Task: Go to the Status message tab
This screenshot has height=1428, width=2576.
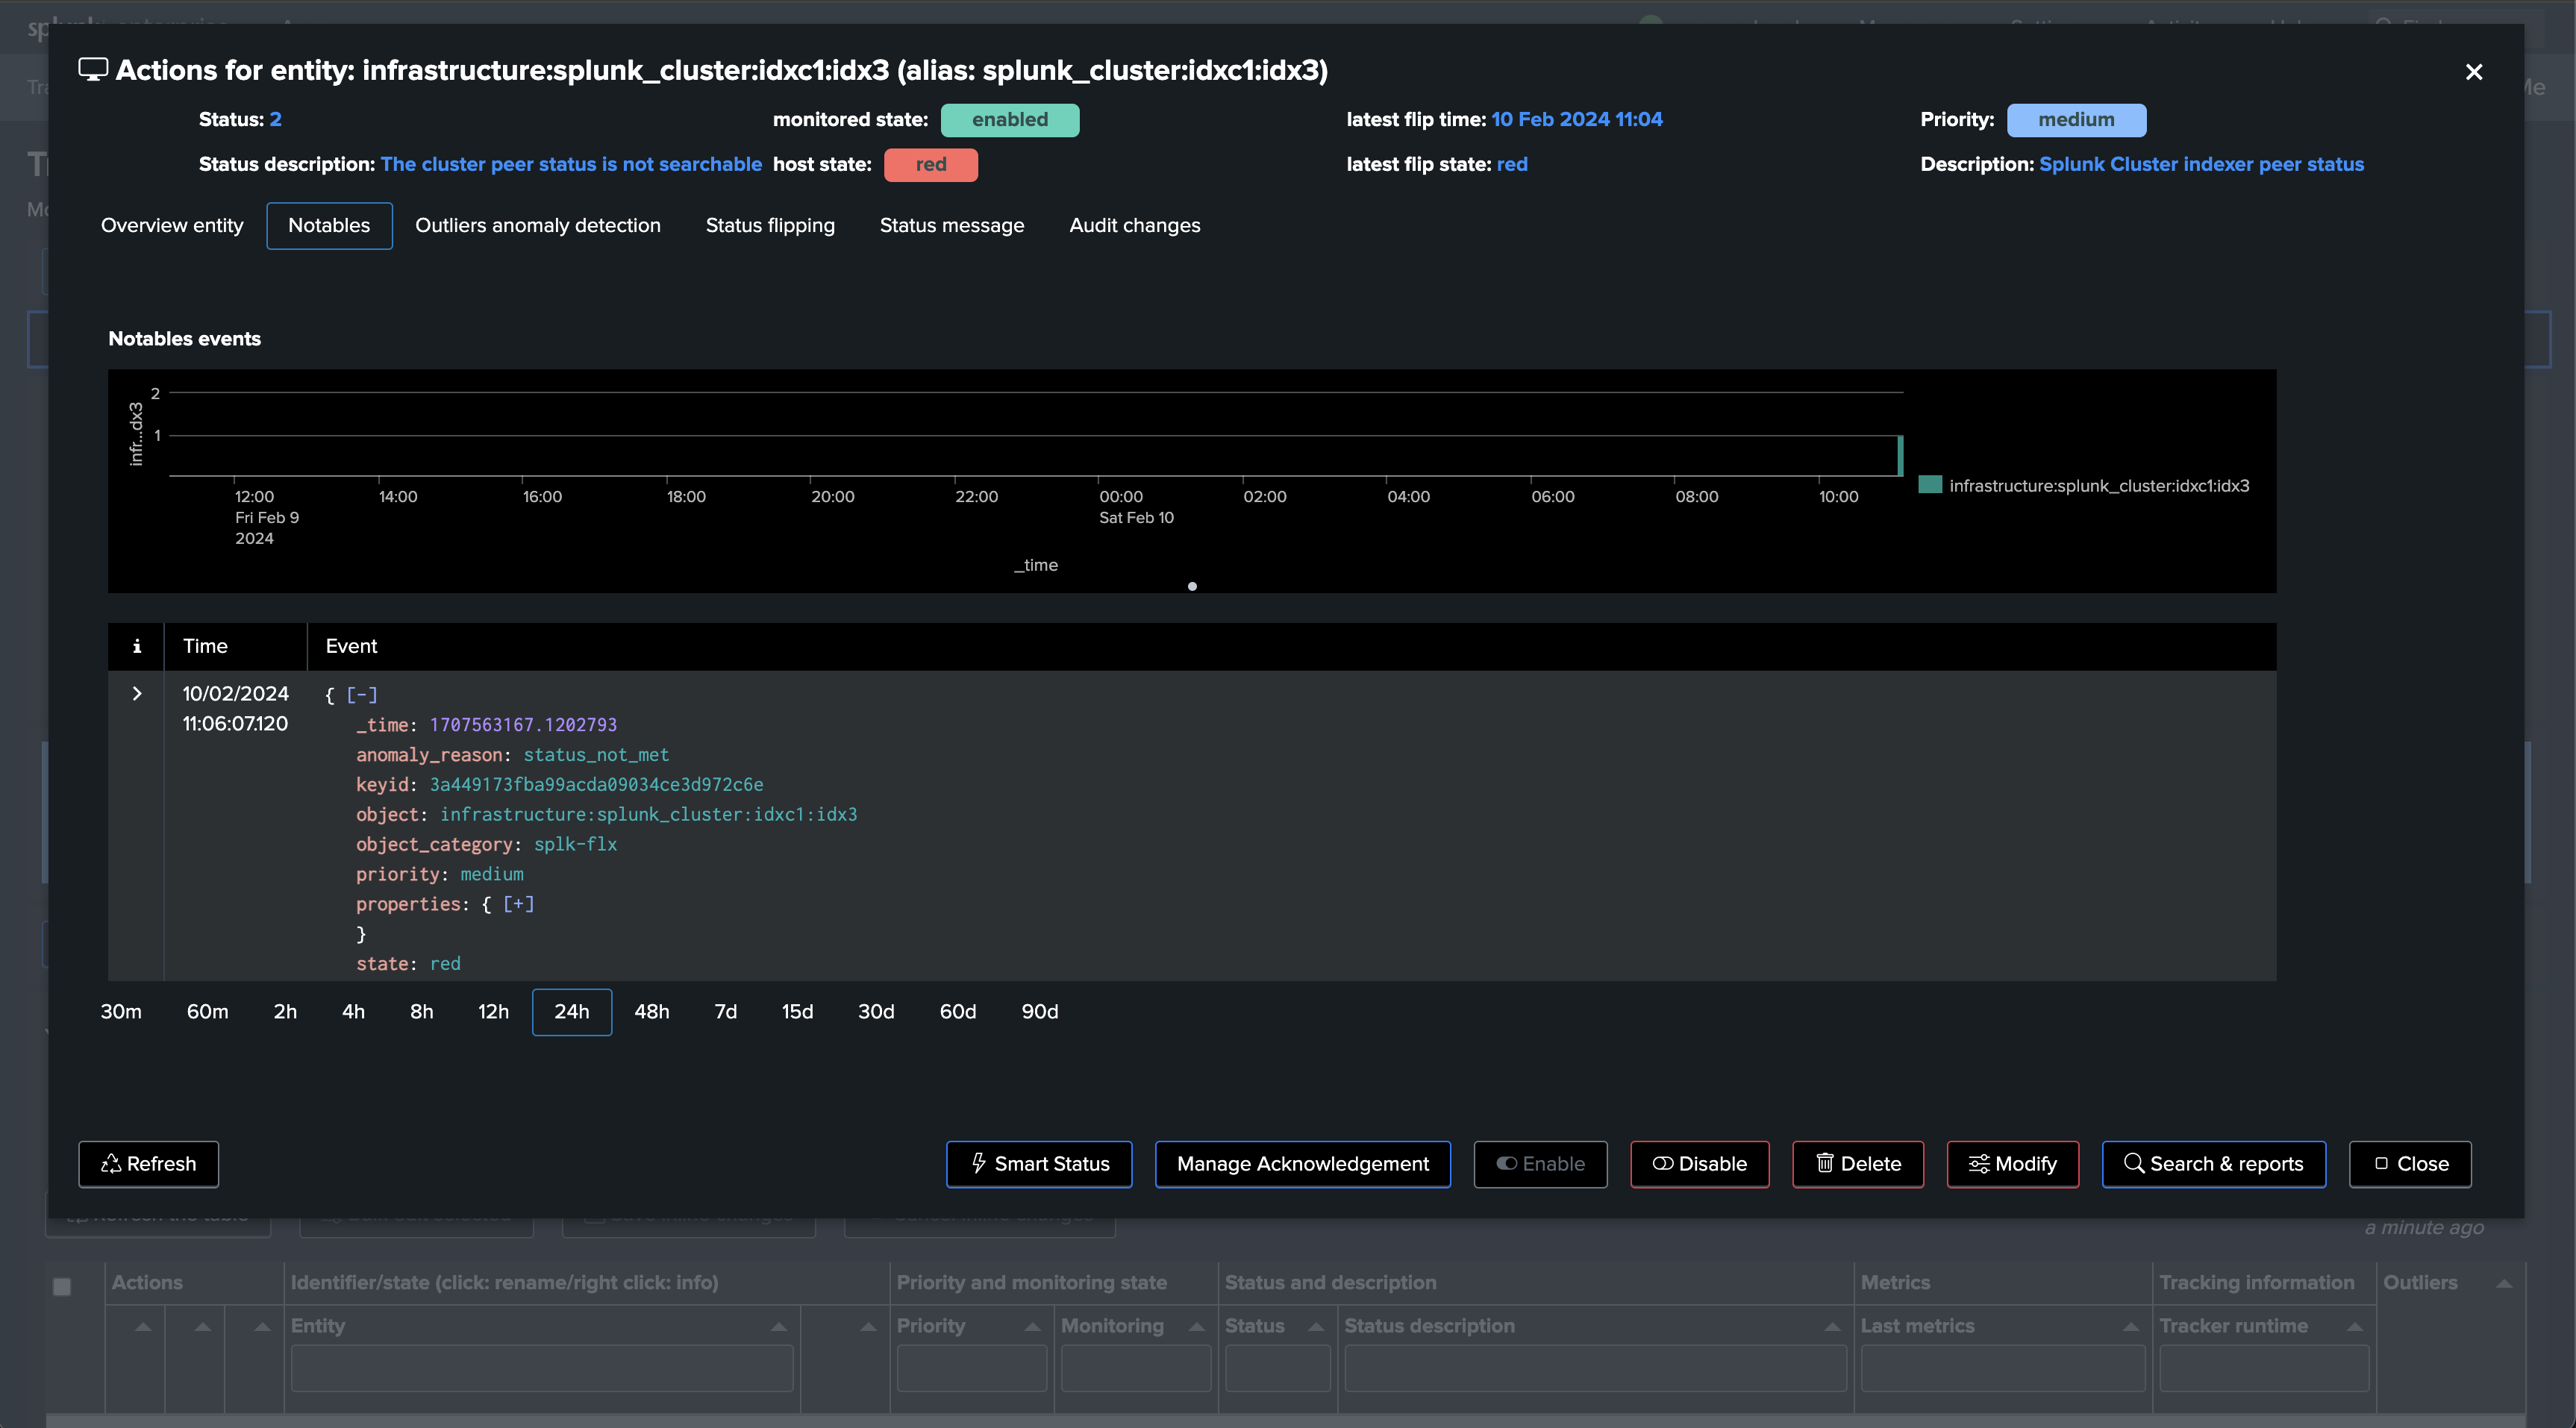Action: [x=952, y=225]
